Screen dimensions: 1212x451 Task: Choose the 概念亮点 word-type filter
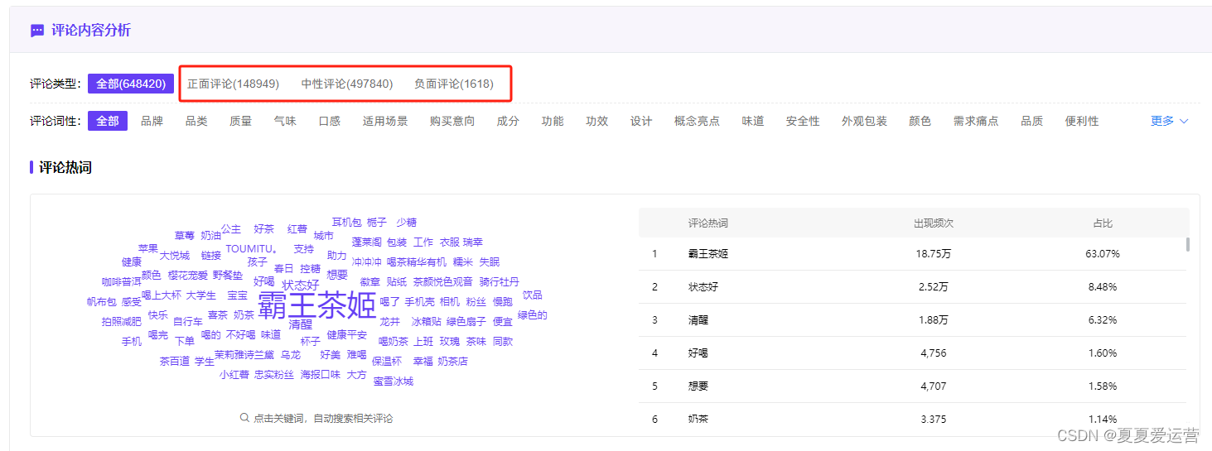(x=697, y=121)
